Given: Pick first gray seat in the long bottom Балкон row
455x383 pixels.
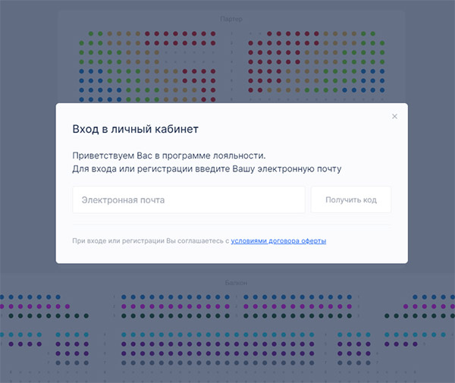Looking at the screenshot, I should click(124, 363).
